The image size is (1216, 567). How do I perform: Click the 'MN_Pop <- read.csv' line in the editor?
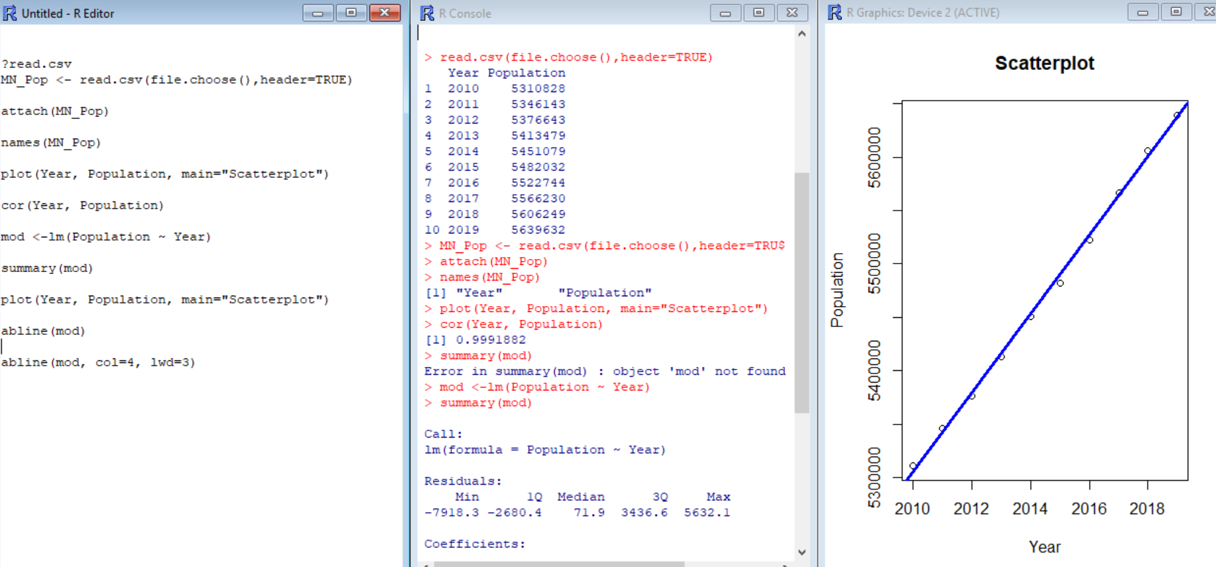point(177,80)
